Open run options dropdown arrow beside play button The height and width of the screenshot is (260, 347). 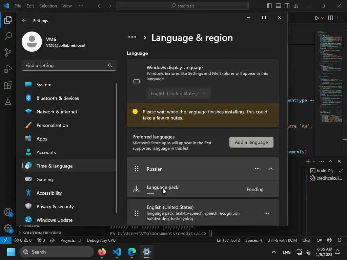coord(323,18)
